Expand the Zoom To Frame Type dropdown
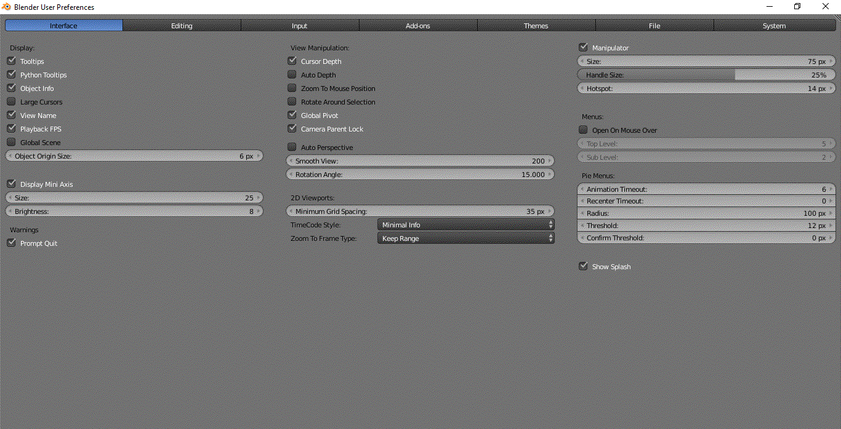The image size is (841, 429). 465,238
